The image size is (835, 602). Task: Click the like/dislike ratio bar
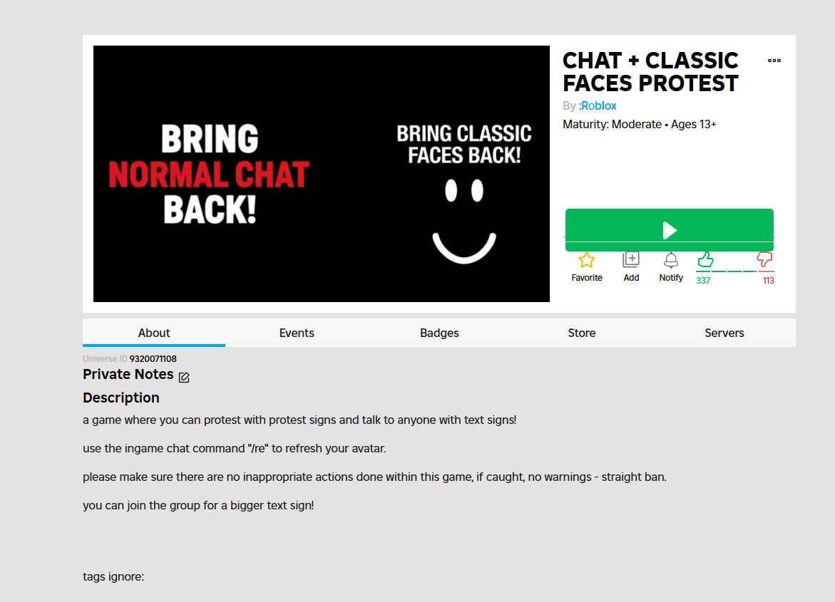click(734, 271)
